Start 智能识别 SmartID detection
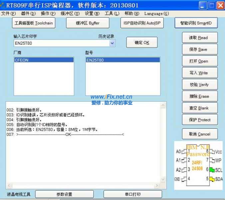This screenshot has height=200, width=225. (196, 23)
